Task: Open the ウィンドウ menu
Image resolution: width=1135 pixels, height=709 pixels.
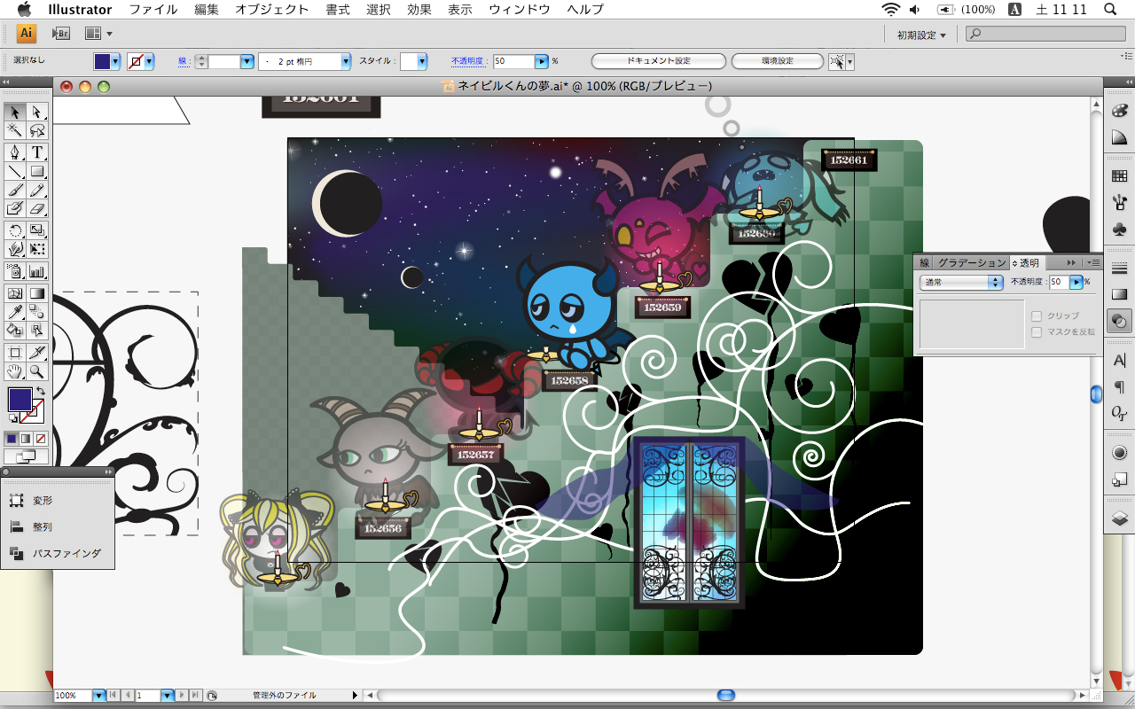Action: 520,10
